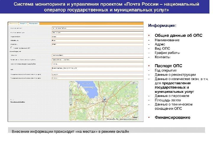Click the tall multi-line address field
Screen dimensions: 213x159
tap(98, 69)
